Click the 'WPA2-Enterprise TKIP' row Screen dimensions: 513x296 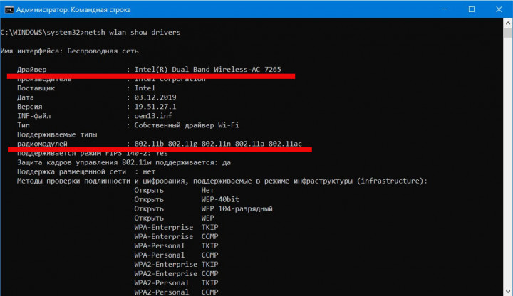click(x=176, y=264)
